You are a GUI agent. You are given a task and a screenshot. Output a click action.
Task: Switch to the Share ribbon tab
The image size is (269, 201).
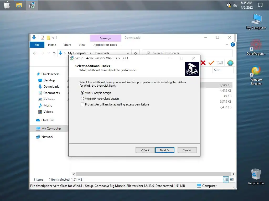point(67,44)
